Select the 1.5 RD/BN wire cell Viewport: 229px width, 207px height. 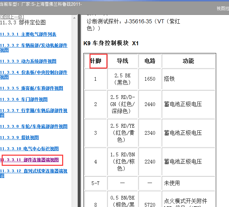click(x=123, y=162)
